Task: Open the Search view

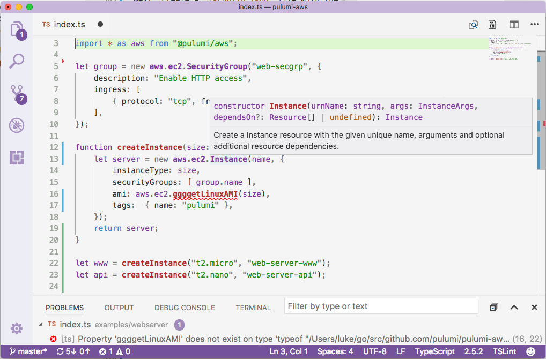Action: click(x=16, y=61)
